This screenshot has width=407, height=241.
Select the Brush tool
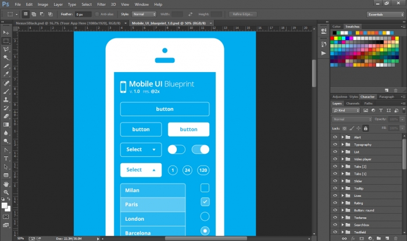click(6, 91)
